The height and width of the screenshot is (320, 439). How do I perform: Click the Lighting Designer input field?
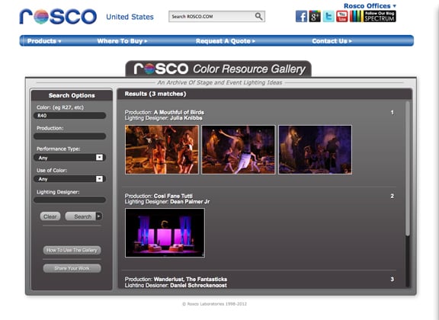point(69,200)
